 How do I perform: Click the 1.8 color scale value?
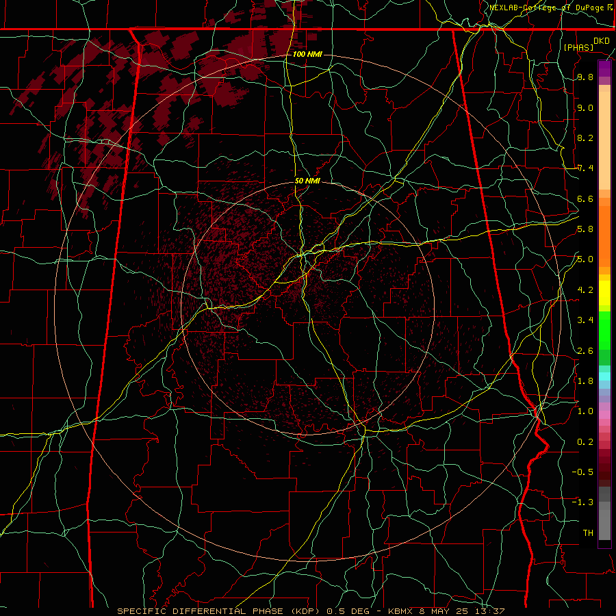[x=585, y=381]
